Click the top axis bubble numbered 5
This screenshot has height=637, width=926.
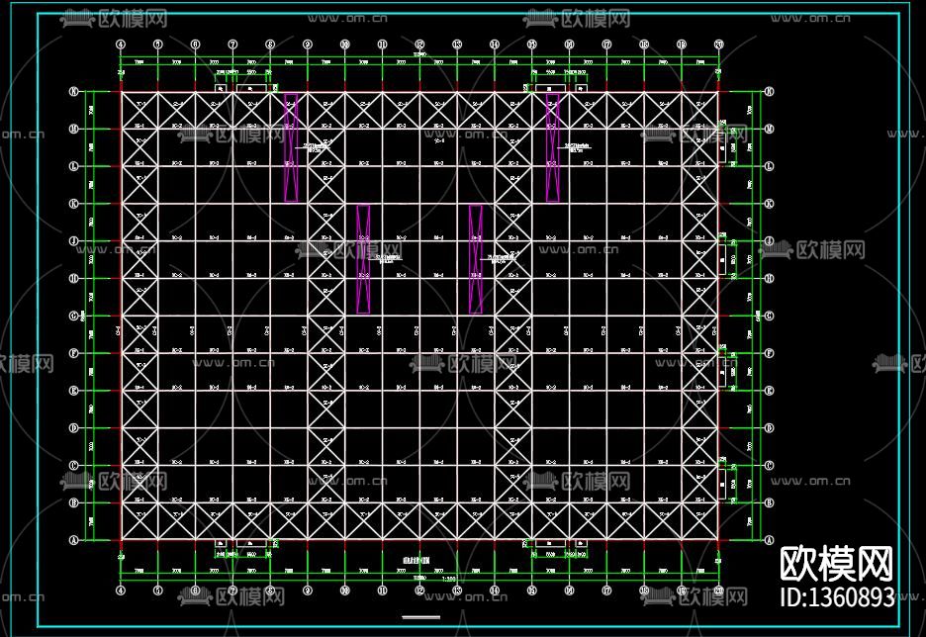point(157,45)
